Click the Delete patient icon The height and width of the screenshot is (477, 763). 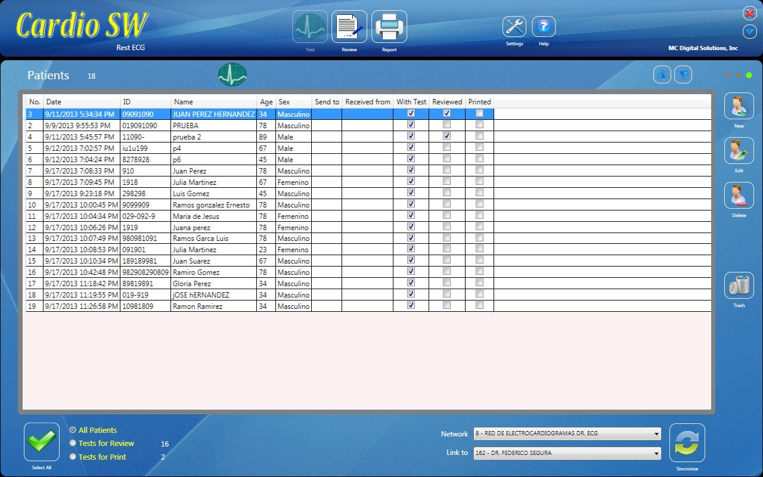739,196
